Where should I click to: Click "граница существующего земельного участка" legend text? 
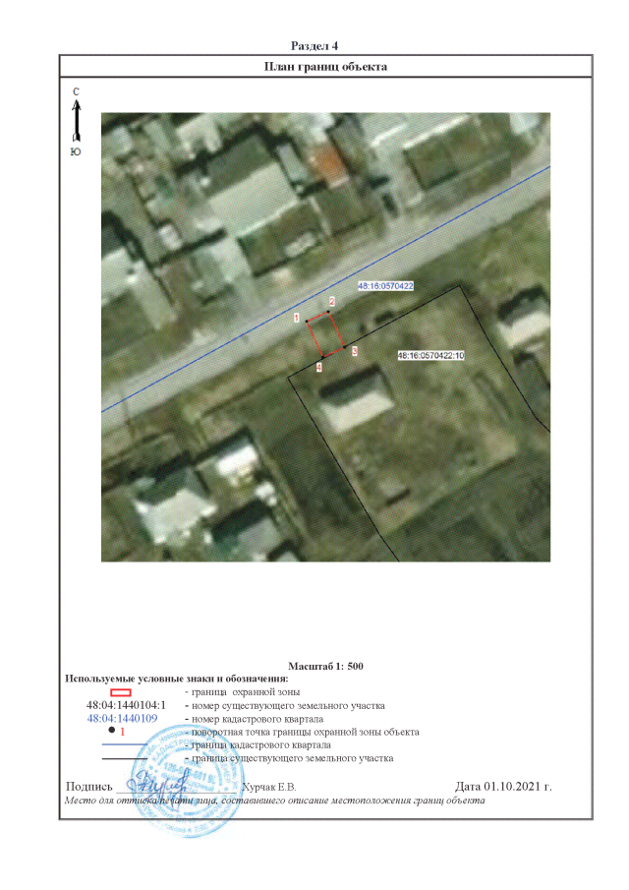tap(292, 758)
